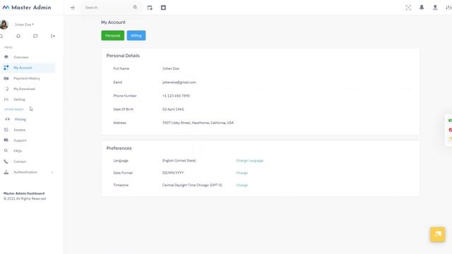452x254 pixels.
Task: Click the Support icon in sidebar
Action: coord(6,140)
